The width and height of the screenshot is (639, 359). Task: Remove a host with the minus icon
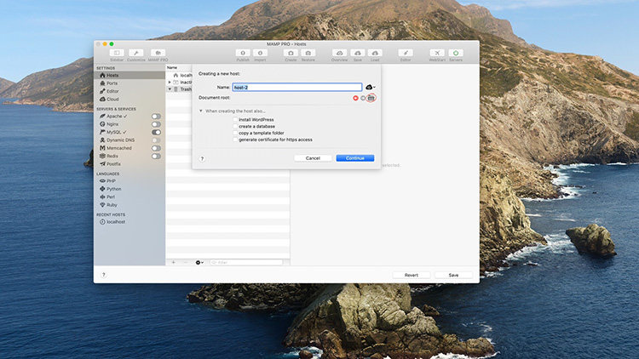tap(186, 263)
